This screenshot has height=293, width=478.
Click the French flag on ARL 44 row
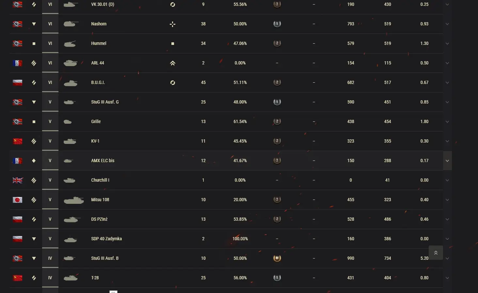click(x=17, y=63)
